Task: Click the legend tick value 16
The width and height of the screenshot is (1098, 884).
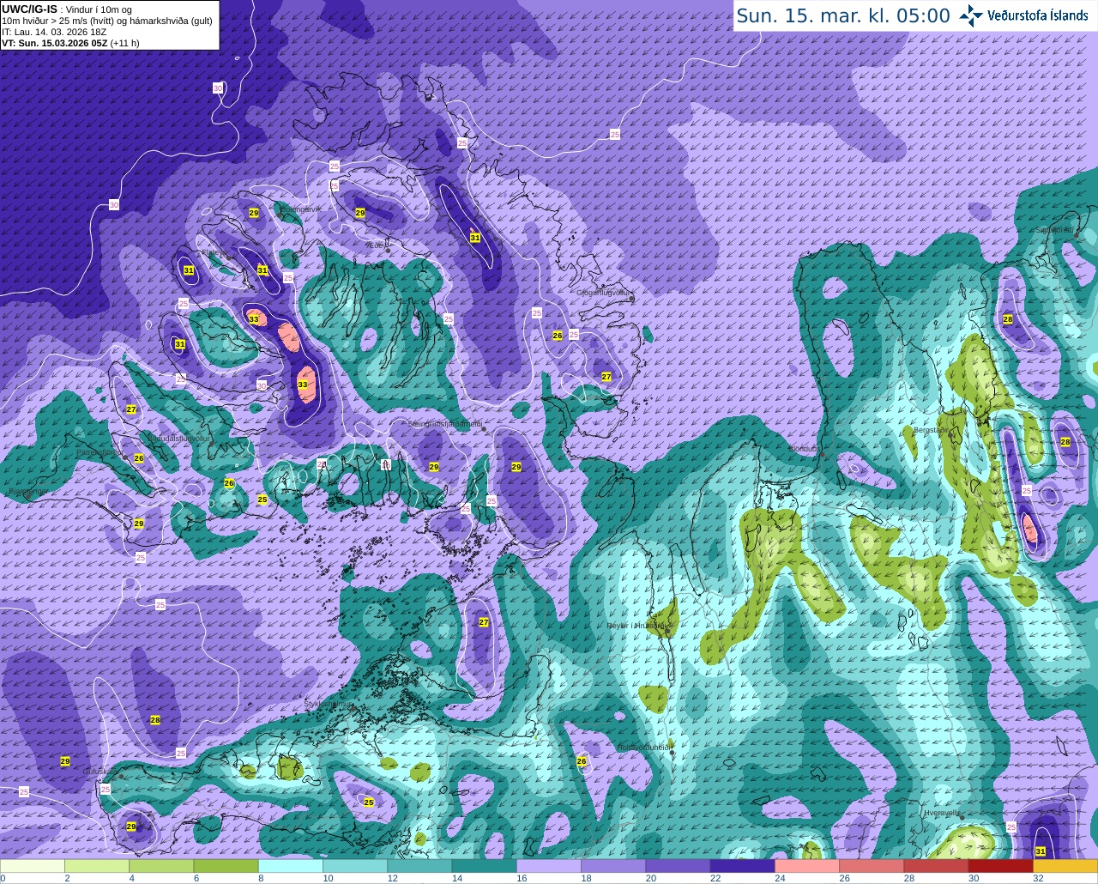Action: coord(522,878)
